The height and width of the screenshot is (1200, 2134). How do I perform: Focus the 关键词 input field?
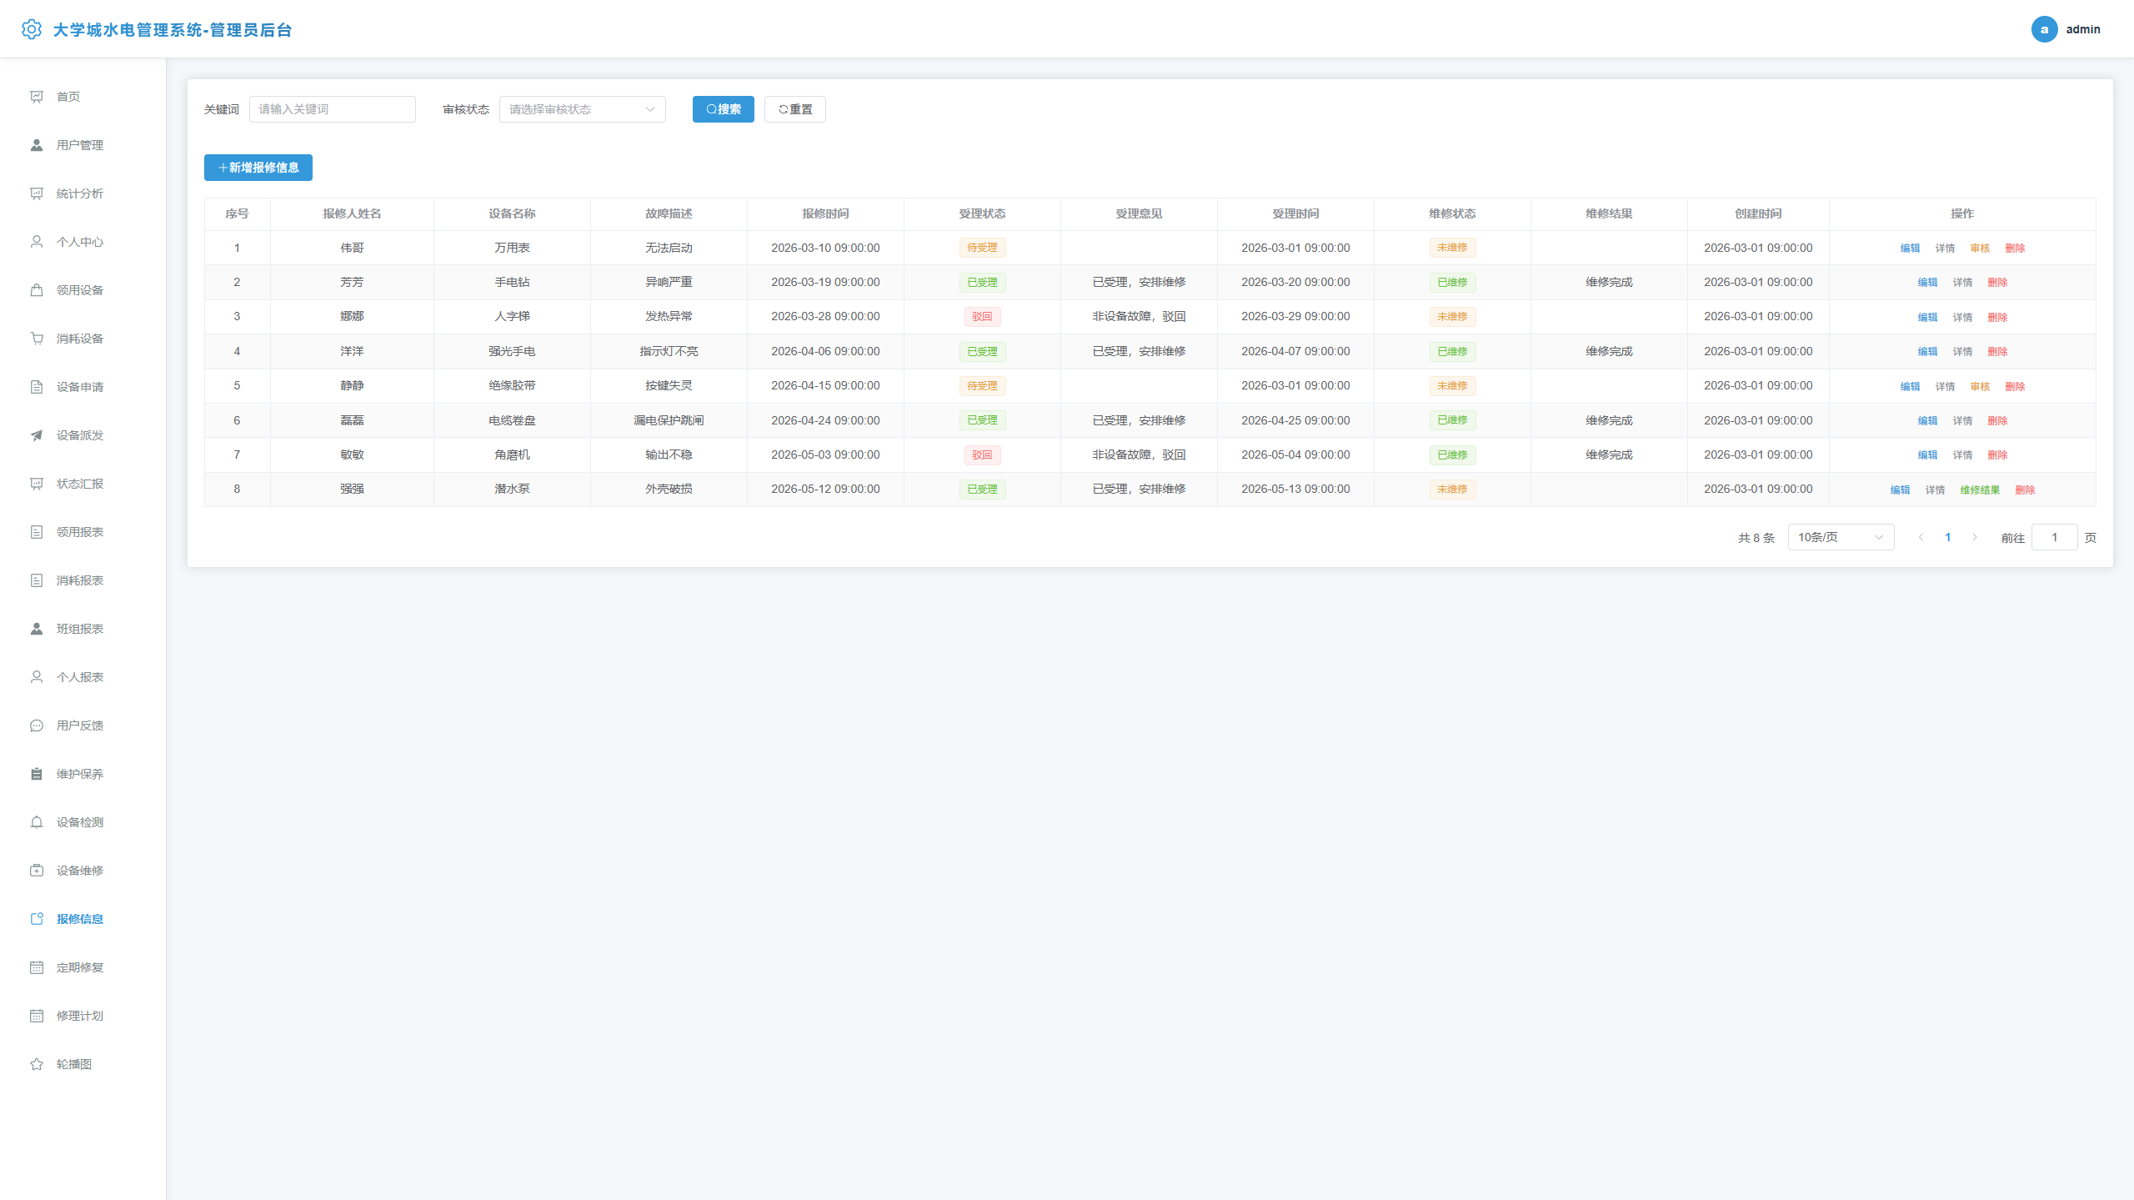coord(332,109)
